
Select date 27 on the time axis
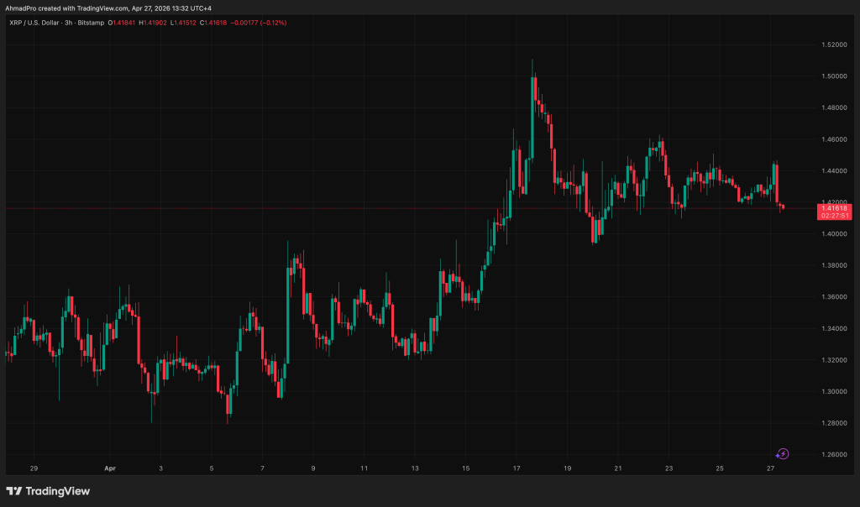770,468
